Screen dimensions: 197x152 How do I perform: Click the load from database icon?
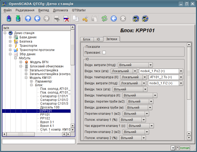coord(9,19)
